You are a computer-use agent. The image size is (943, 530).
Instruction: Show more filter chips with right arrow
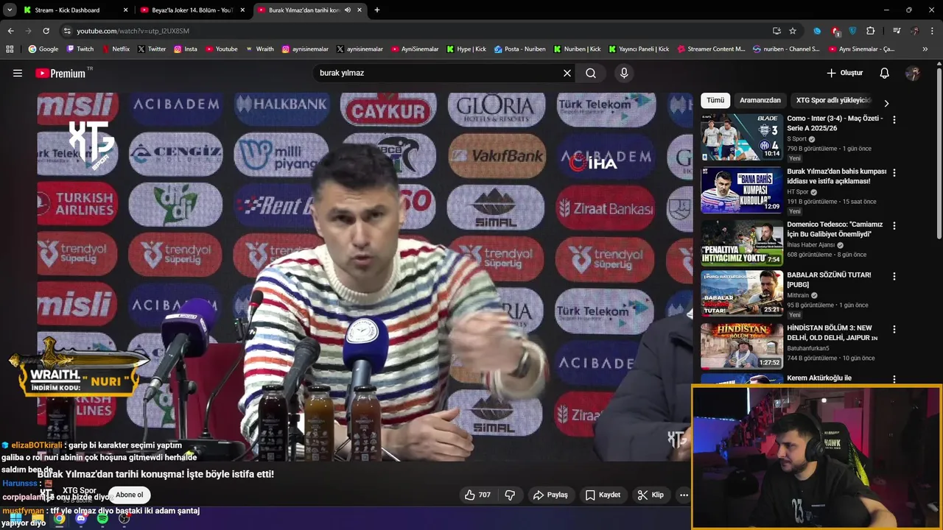coord(886,103)
